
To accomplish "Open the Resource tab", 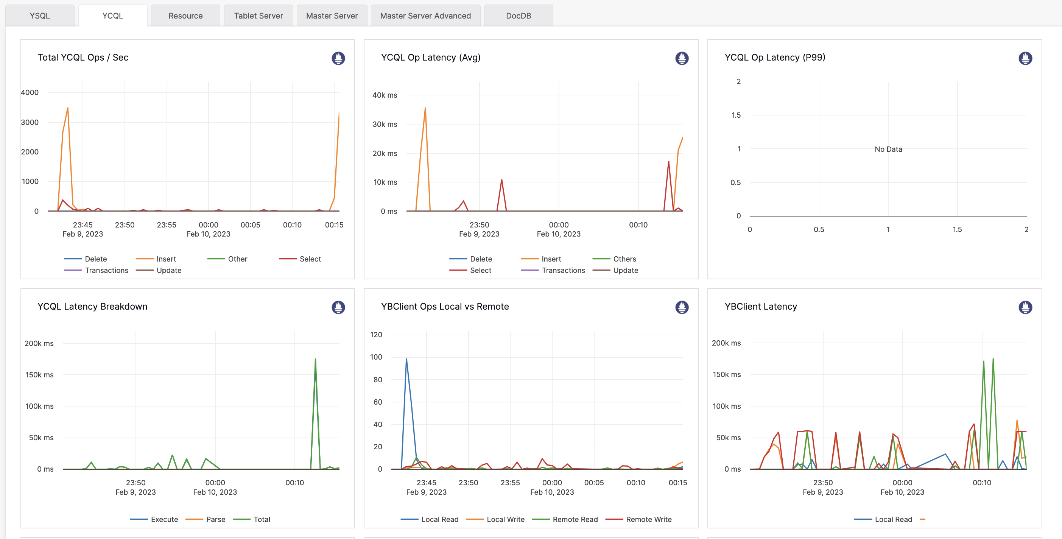I will click(x=185, y=16).
